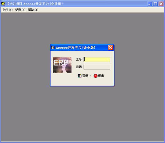Viewport: 165px width, 143px height.
Task: Open the 帮助(H) menu
Action: click(x=33, y=10)
